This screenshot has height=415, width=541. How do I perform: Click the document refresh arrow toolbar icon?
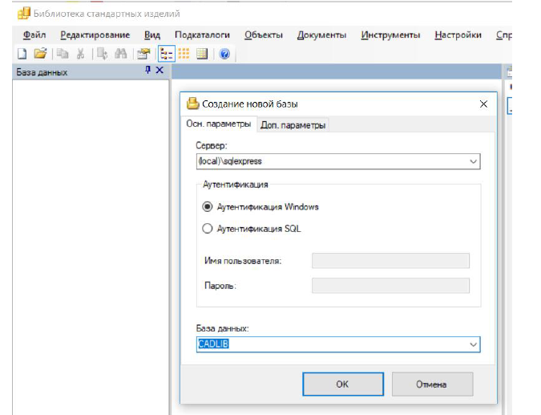[x=102, y=54]
